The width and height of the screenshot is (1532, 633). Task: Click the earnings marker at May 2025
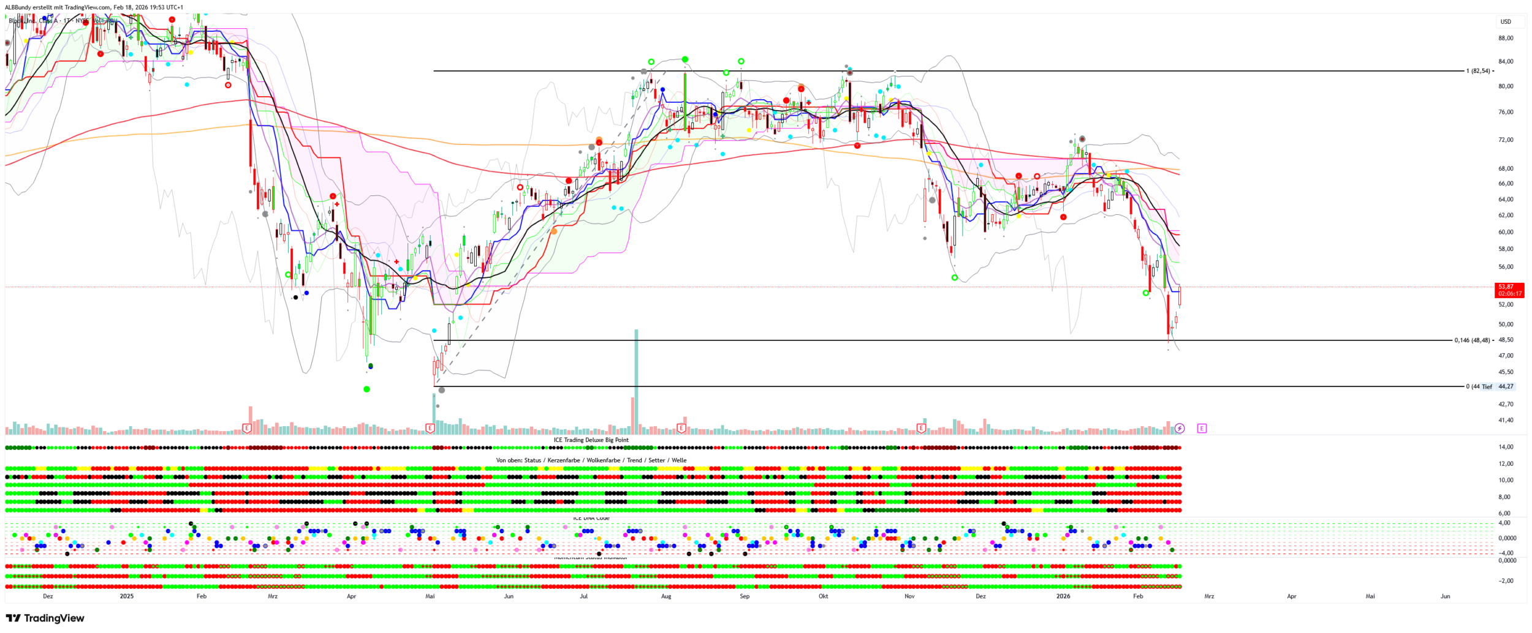coord(430,428)
